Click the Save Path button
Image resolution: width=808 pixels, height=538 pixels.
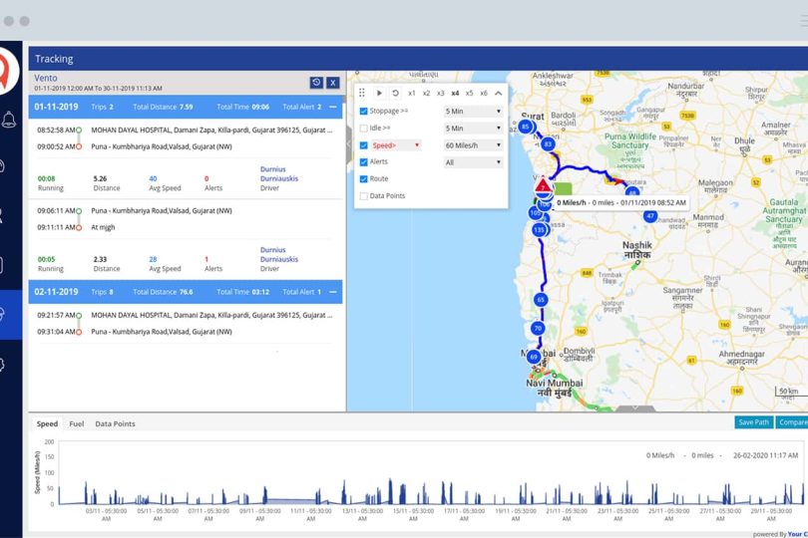coord(753,422)
